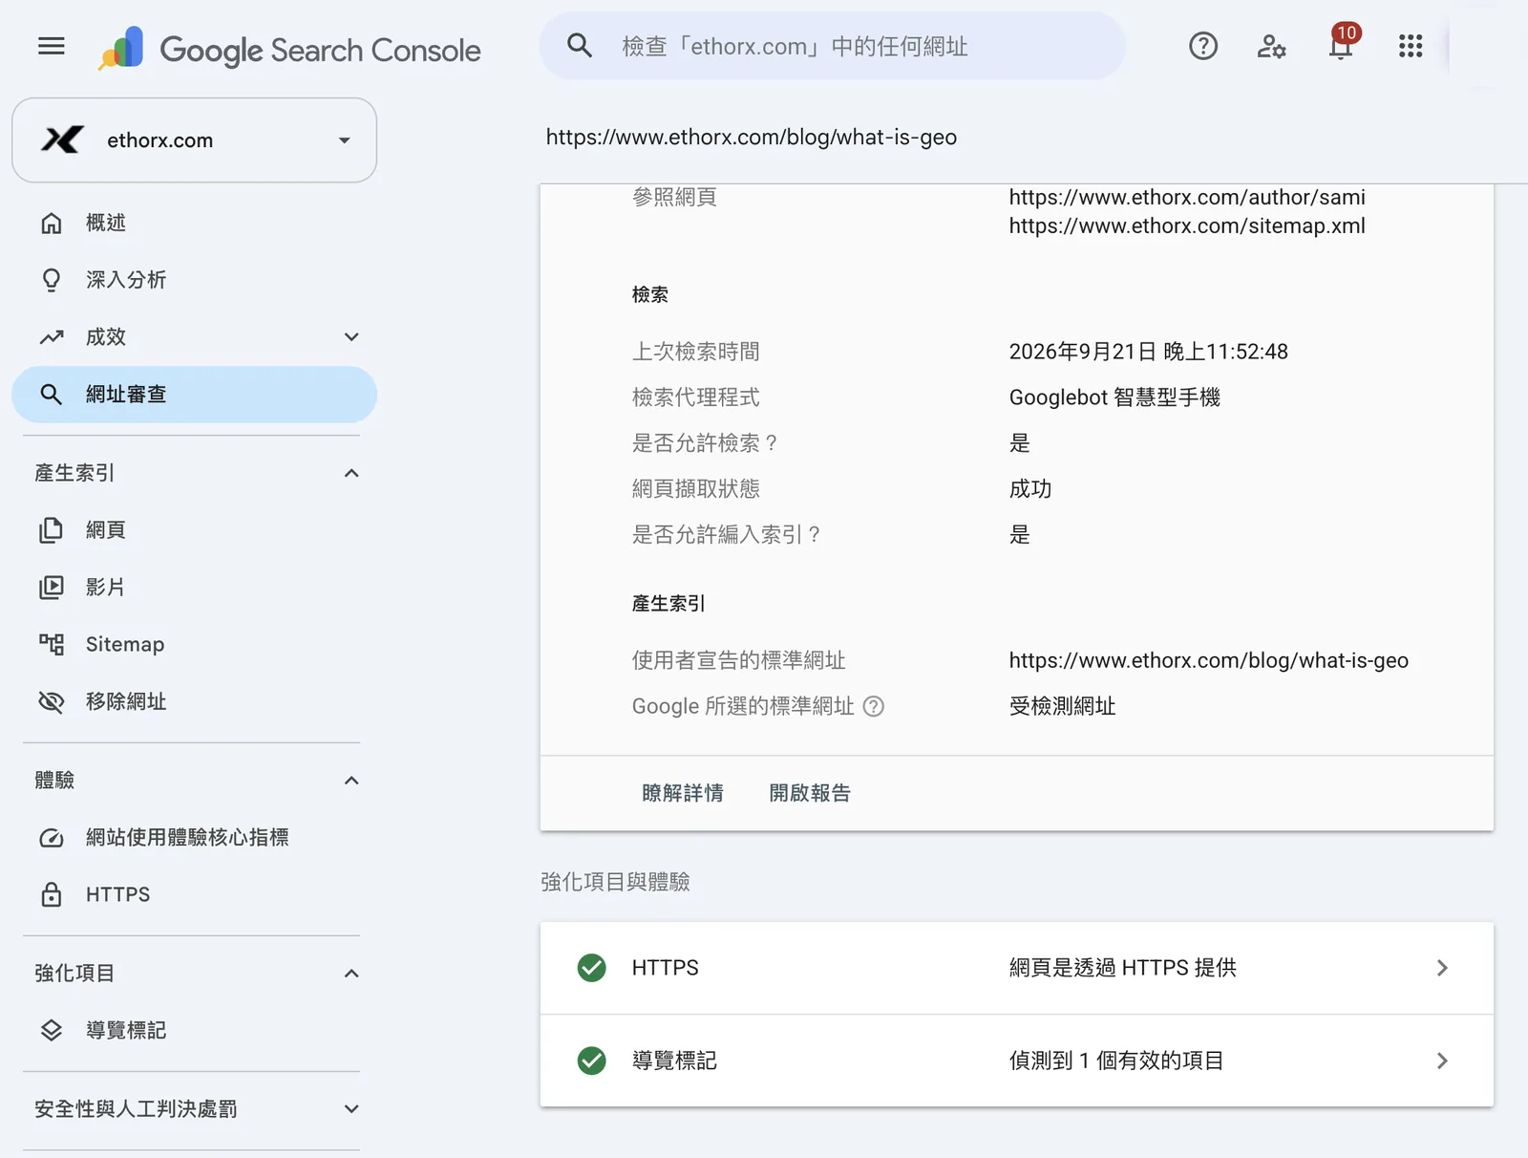Open users and settings icon
Viewport: 1528px width, 1158px height.
(1271, 46)
